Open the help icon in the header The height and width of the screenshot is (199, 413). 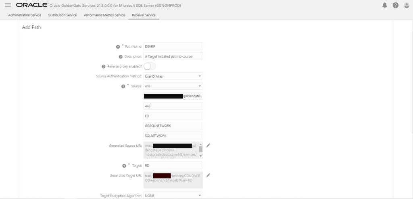(396, 5)
